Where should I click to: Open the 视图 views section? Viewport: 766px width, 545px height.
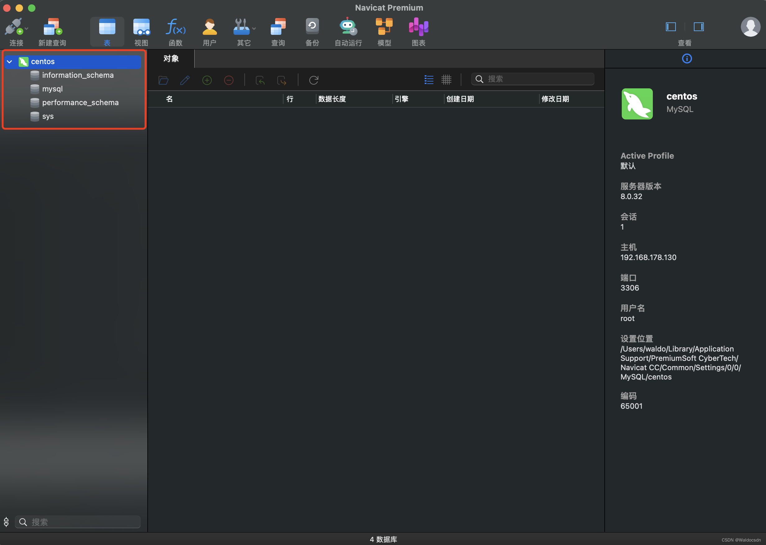pyautogui.click(x=141, y=31)
